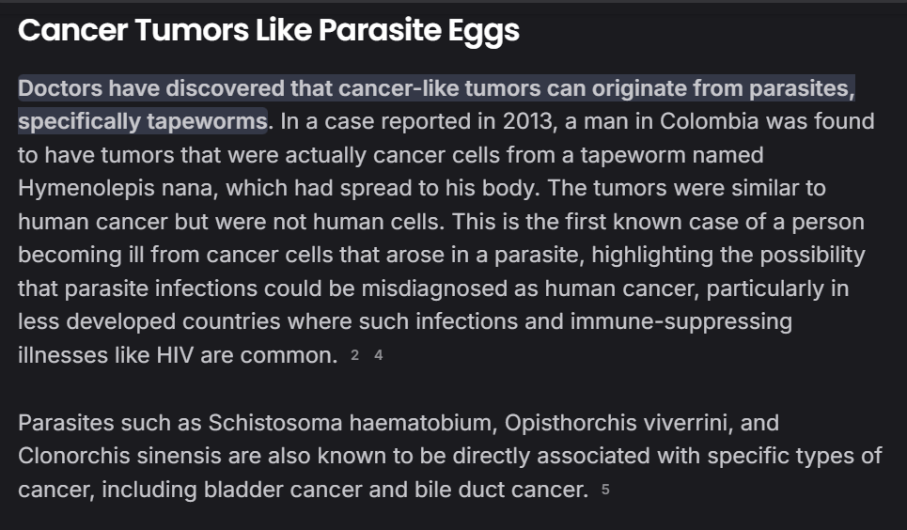907x530 pixels.
Task: Open citation reference 4
Action: [x=378, y=356]
